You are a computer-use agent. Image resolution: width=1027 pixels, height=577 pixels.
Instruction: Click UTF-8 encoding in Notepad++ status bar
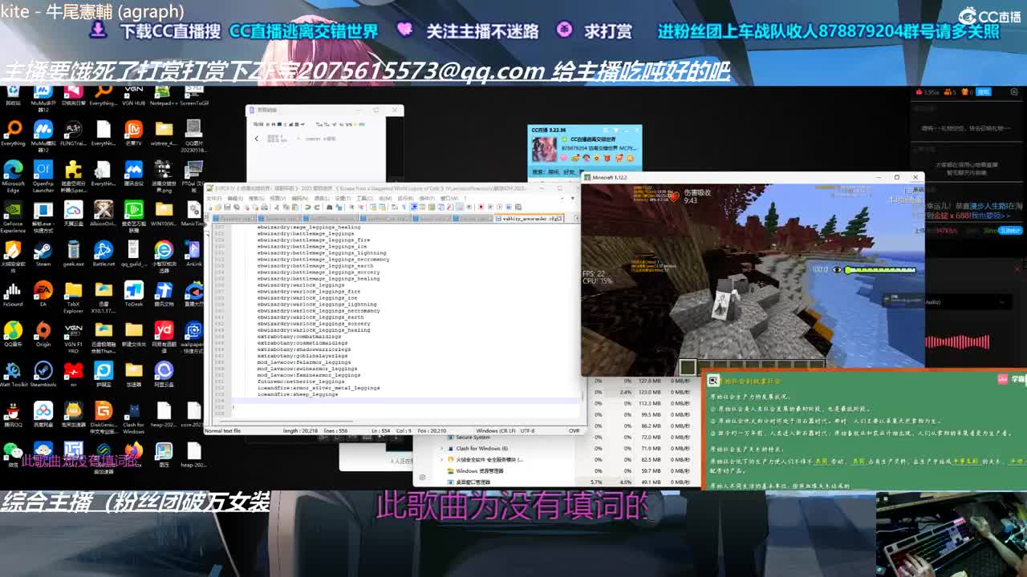click(527, 430)
